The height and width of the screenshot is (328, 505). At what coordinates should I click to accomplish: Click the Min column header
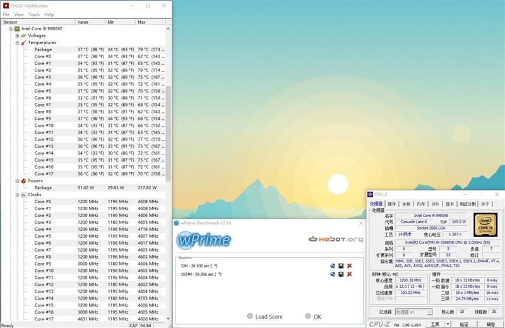pyautogui.click(x=121, y=22)
